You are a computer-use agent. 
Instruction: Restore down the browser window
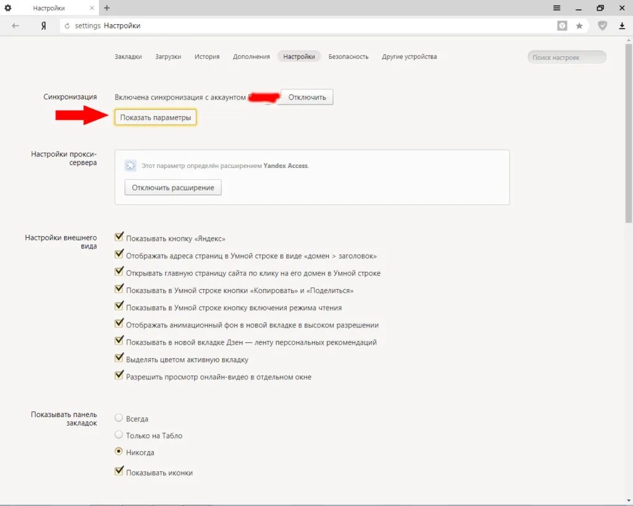click(600, 7)
